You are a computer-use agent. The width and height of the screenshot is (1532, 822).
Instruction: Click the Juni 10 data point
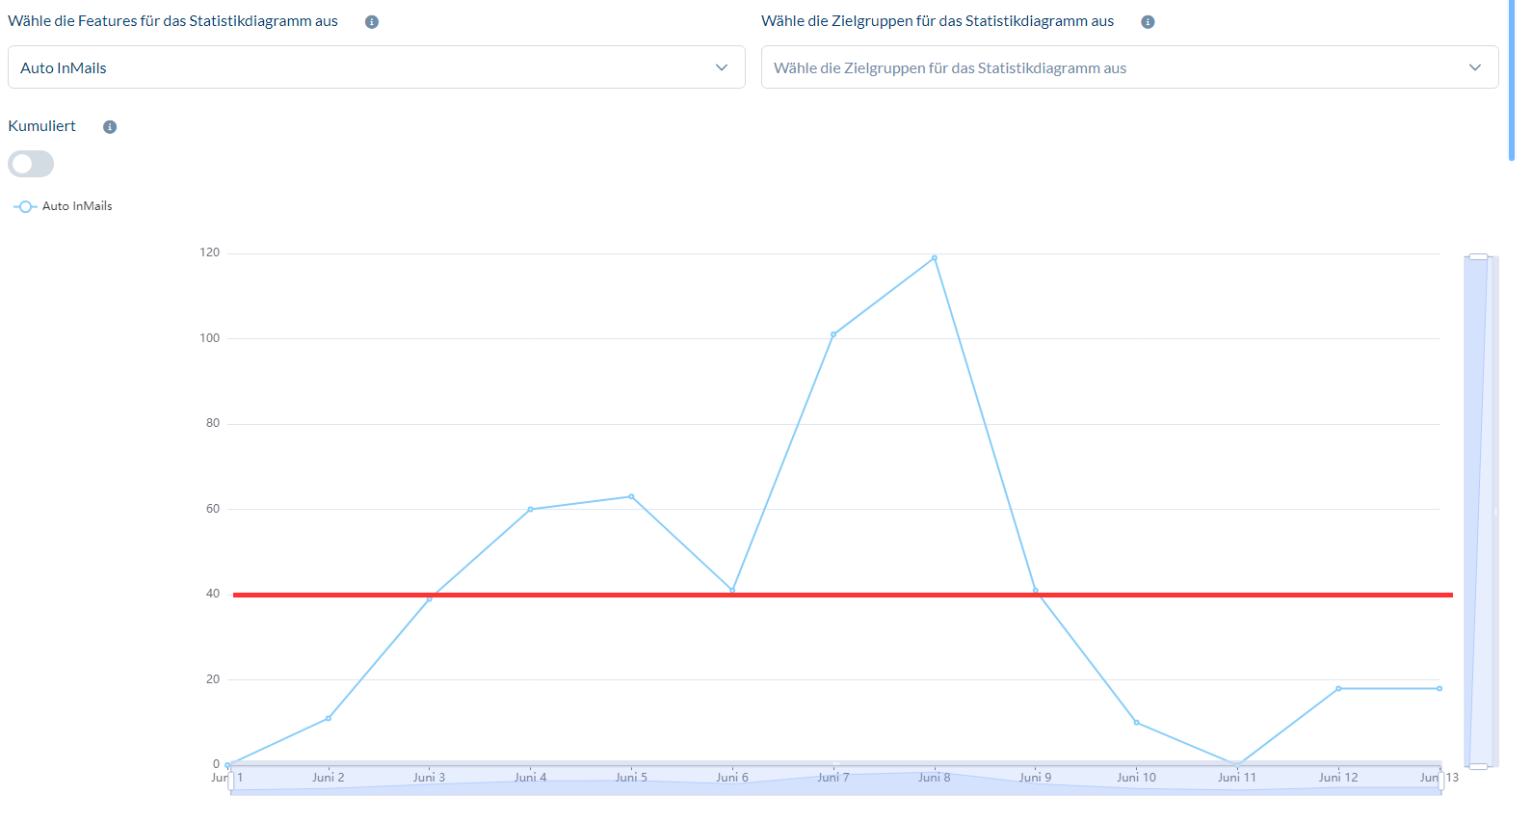[x=1137, y=722]
